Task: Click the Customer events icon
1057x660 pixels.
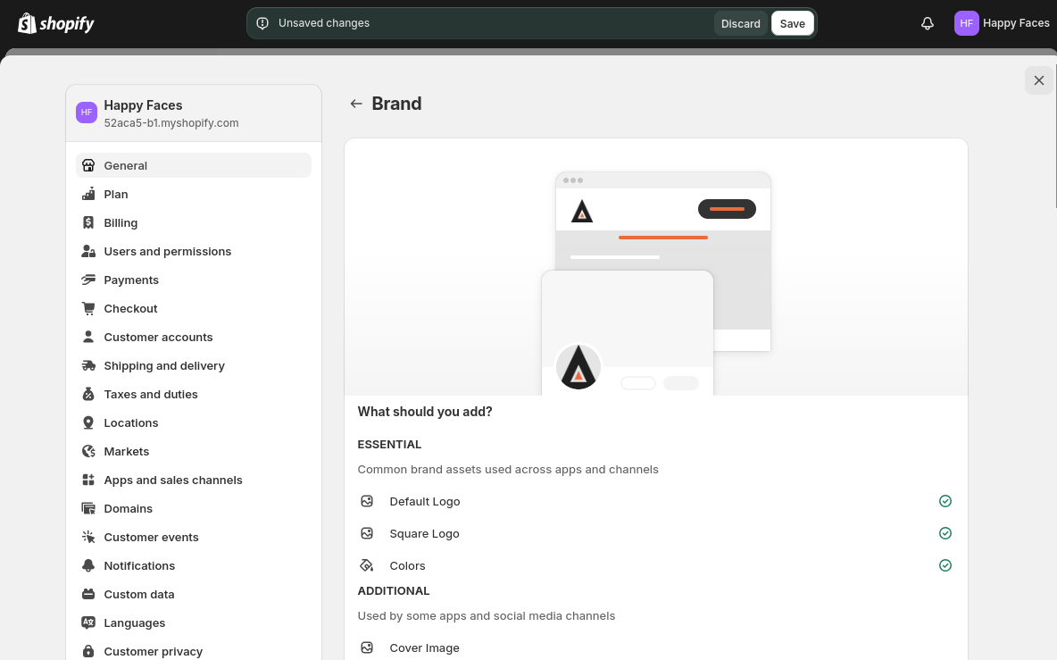Action: click(x=88, y=538)
